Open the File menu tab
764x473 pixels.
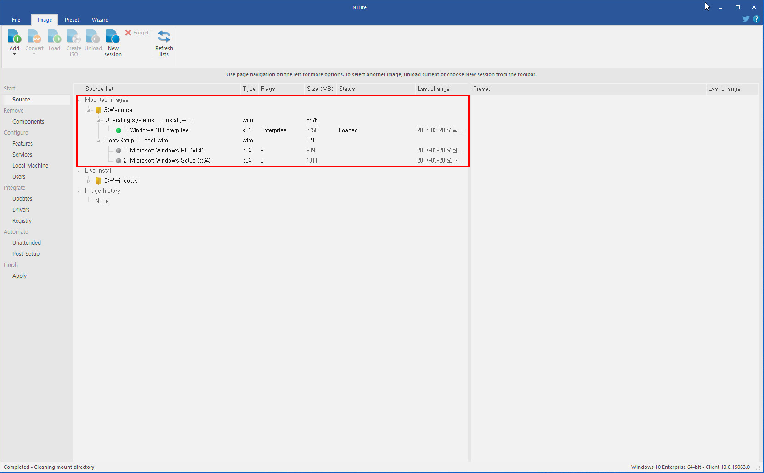(16, 20)
